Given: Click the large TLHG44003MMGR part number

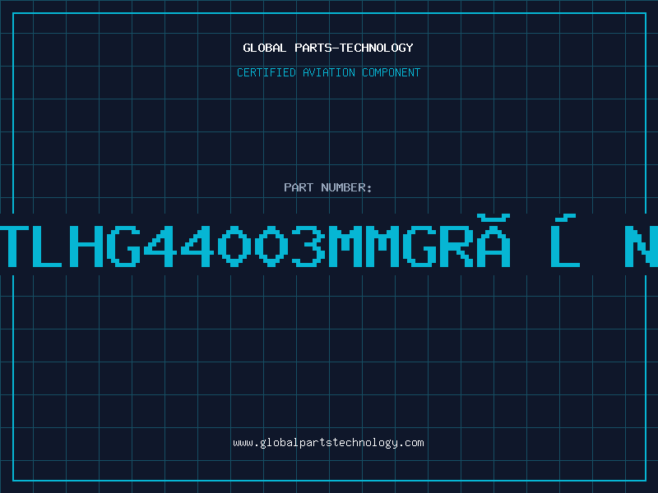Looking at the screenshot, I should click(x=329, y=241).
